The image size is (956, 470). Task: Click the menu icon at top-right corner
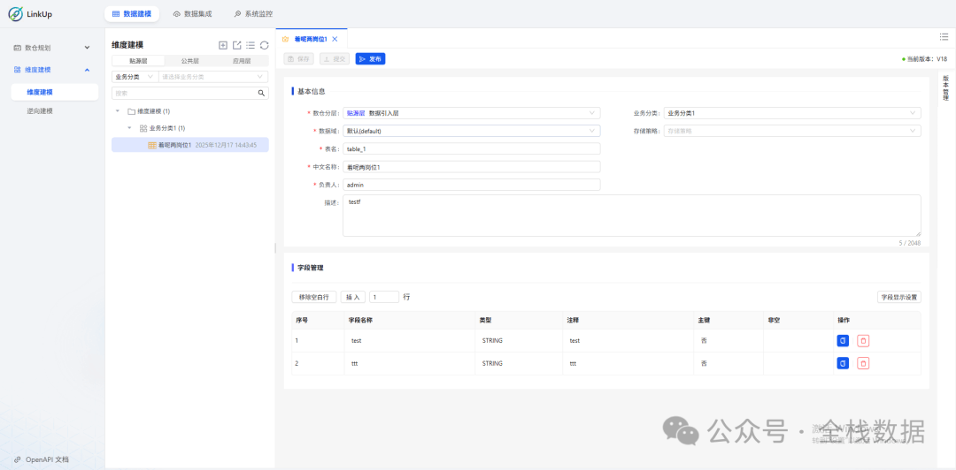944,36
